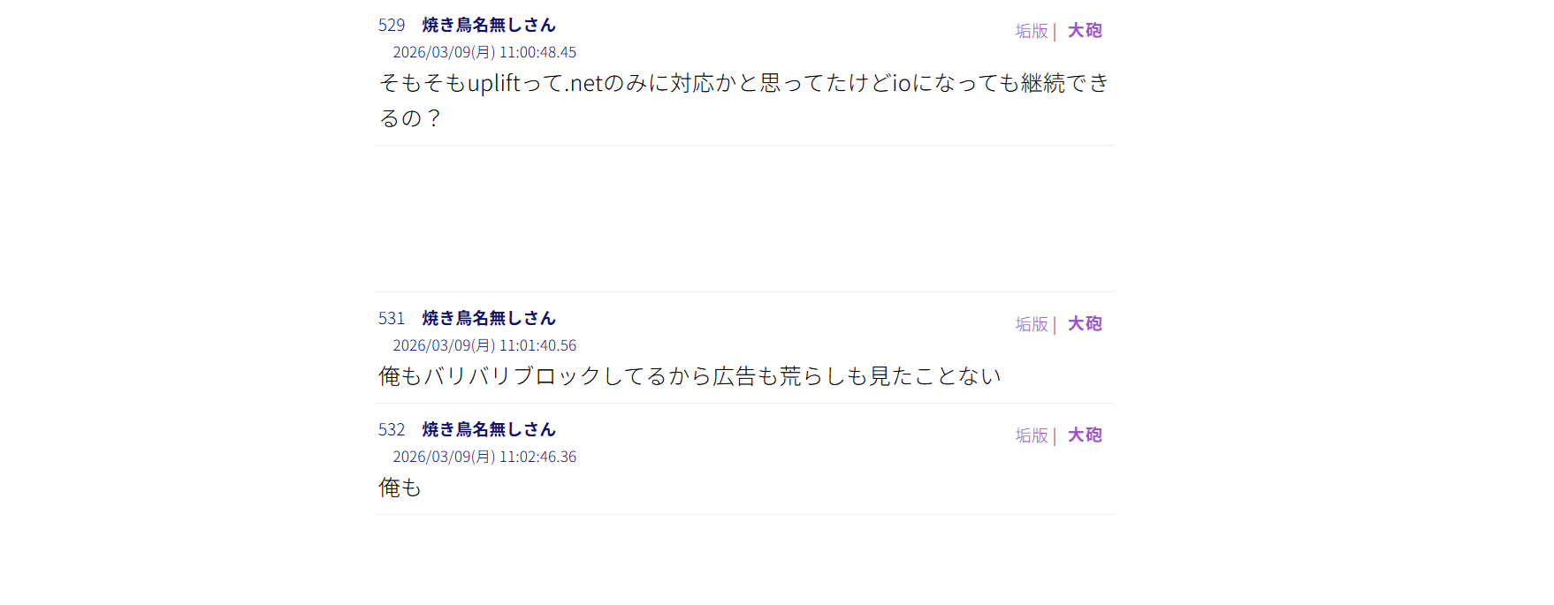The width and height of the screenshot is (1554, 605).
Task: Open post number 531 link
Action: pos(392,319)
